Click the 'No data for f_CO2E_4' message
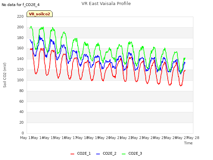This screenshot has height=160, width=213. [21, 5]
